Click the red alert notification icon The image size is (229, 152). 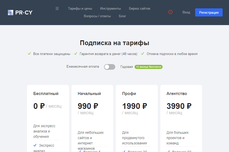[170, 12]
